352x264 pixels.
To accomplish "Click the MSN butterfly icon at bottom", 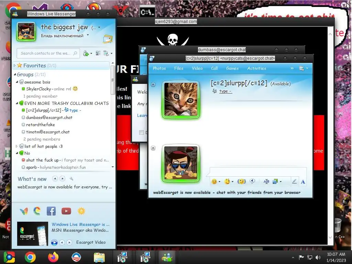I will 24,211.
